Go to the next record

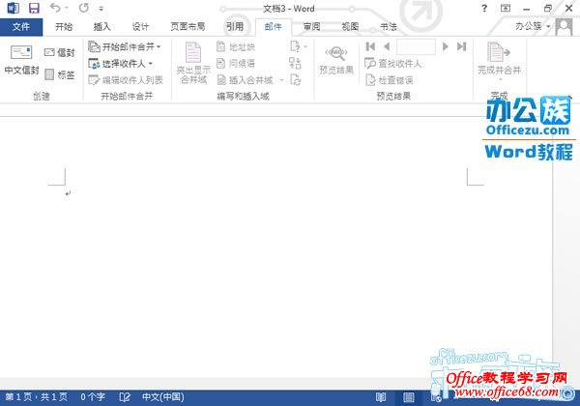(x=446, y=46)
